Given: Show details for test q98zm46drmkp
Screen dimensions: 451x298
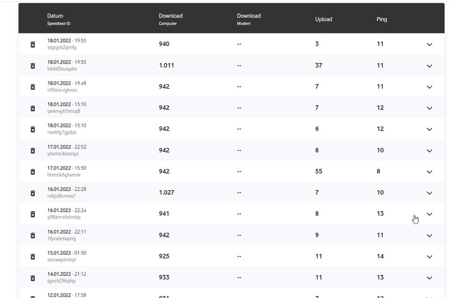Looking at the screenshot, I should [429, 214].
